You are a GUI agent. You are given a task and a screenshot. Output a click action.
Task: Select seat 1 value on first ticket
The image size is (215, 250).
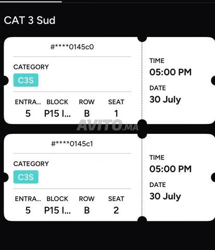(116, 114)
